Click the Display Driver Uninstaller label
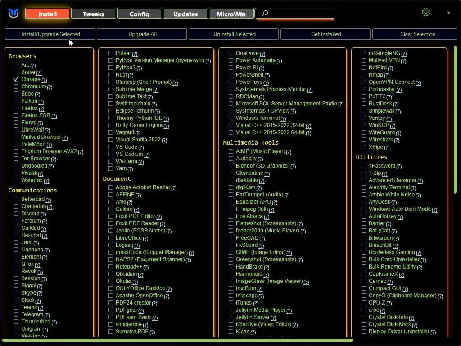Viewport: 461px width, 346px height. [399, 331]
